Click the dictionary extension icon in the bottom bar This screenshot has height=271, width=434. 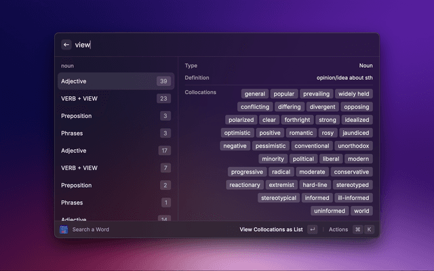pos(64,230)
